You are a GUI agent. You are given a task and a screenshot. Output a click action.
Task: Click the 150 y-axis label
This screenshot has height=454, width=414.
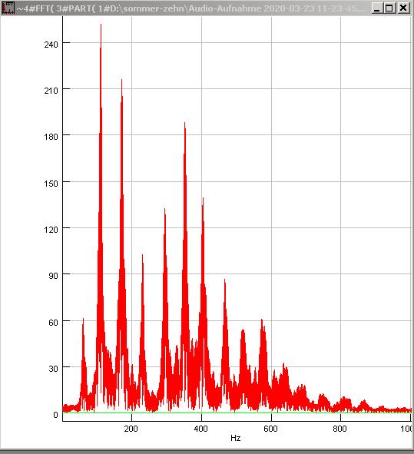click(51, 184)
